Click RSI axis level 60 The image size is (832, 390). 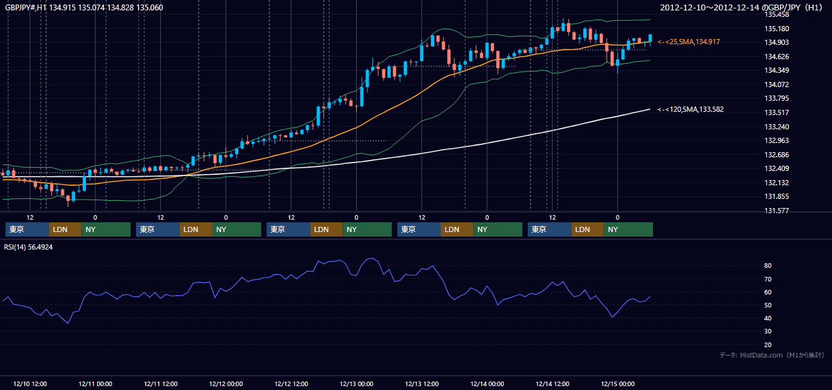(768, 292)
